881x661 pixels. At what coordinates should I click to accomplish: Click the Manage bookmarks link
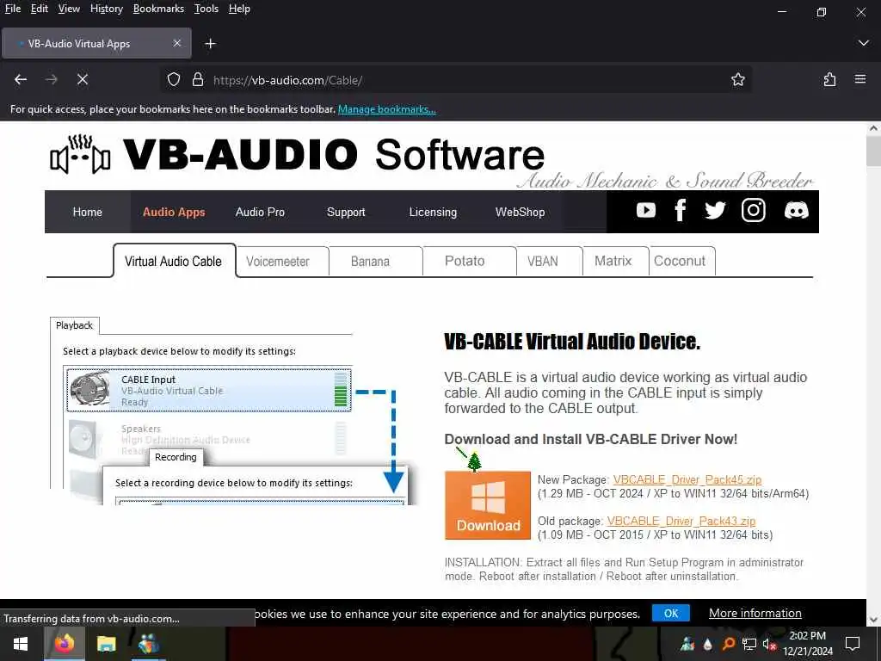tap(386, 109)
